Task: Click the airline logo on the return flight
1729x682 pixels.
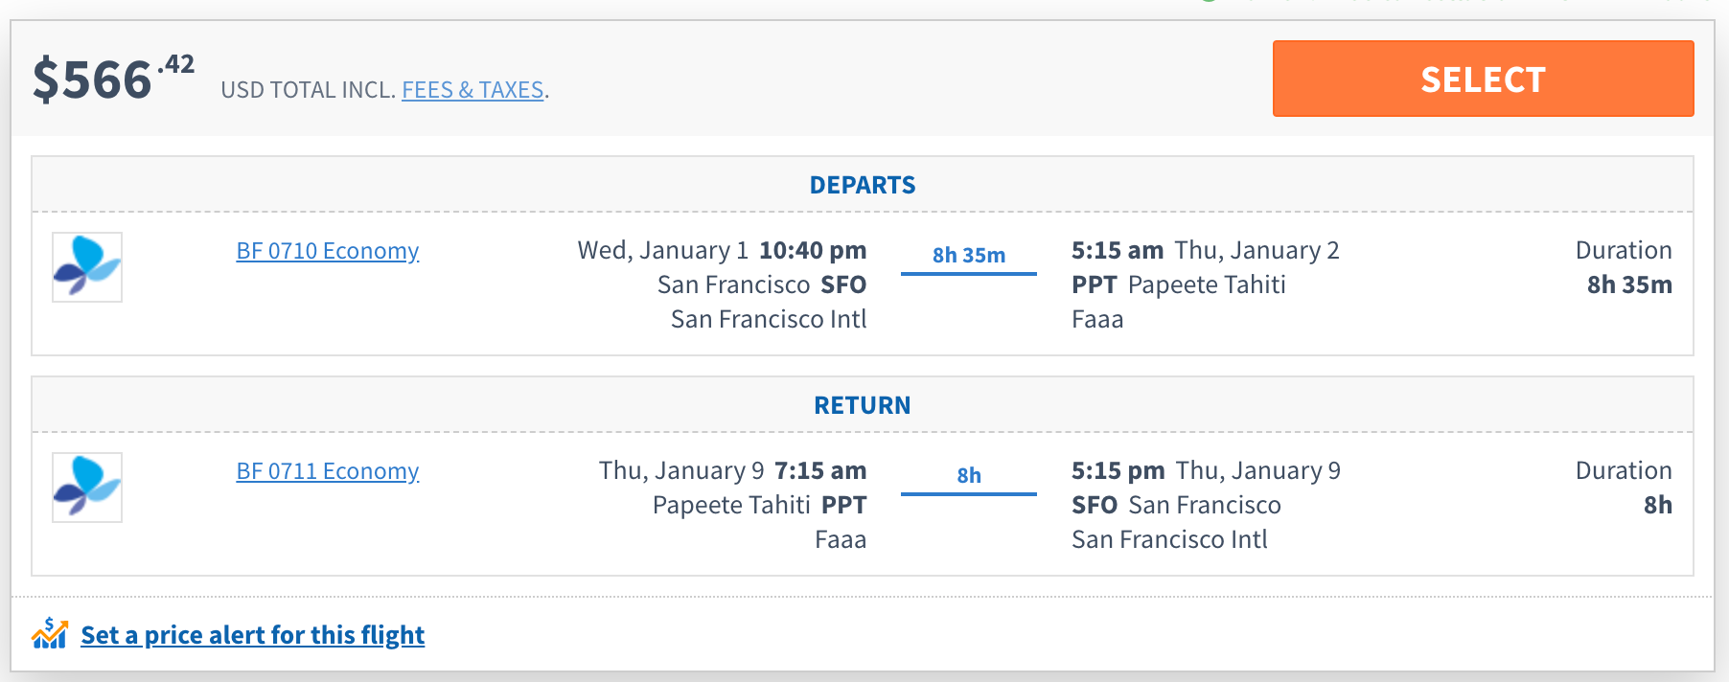Action: (87, 488)
